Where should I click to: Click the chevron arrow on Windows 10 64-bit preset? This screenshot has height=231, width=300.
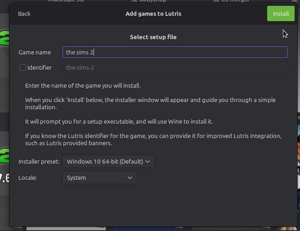(x=148, y=161)
